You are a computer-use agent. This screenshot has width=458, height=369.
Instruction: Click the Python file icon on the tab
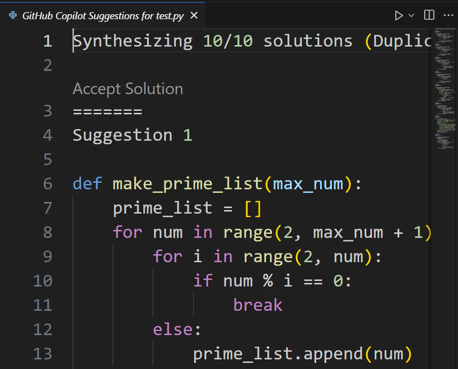[13, 15]
